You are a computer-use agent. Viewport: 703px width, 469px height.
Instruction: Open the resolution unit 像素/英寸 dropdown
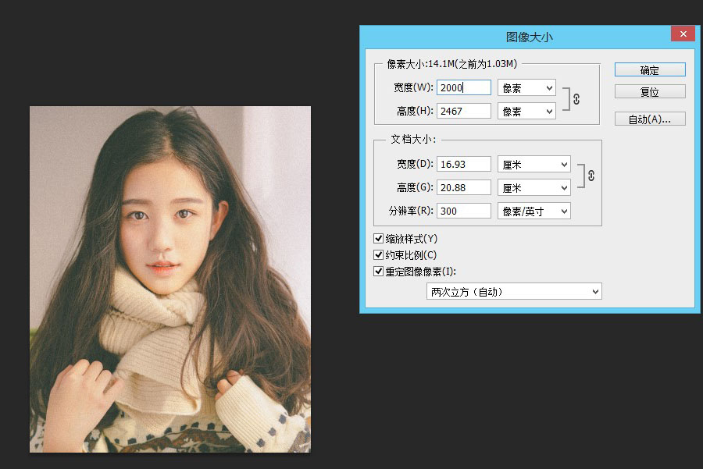(534, 211)
